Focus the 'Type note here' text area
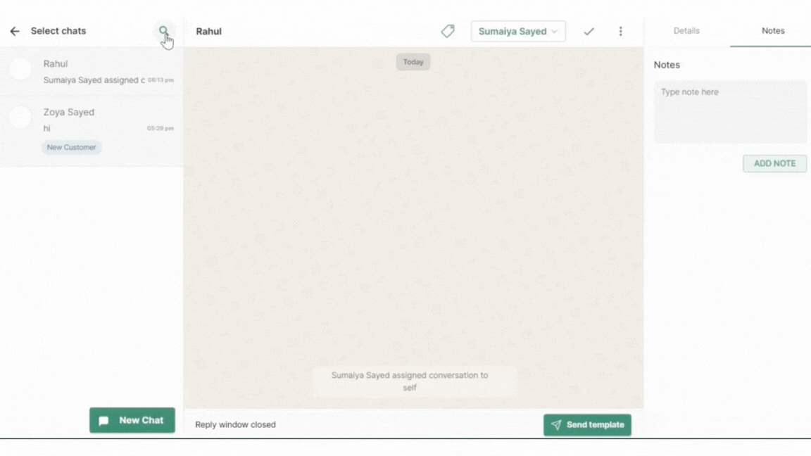 click(x=730, y=112)
